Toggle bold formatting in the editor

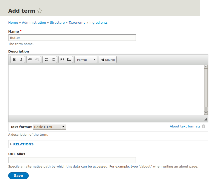pos(14,60)
